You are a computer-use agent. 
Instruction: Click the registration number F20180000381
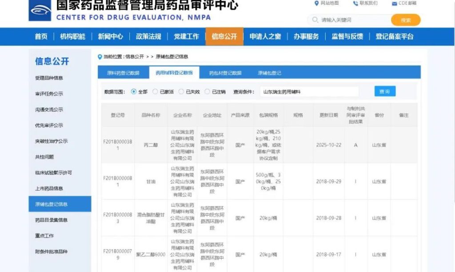pos(118,145)
